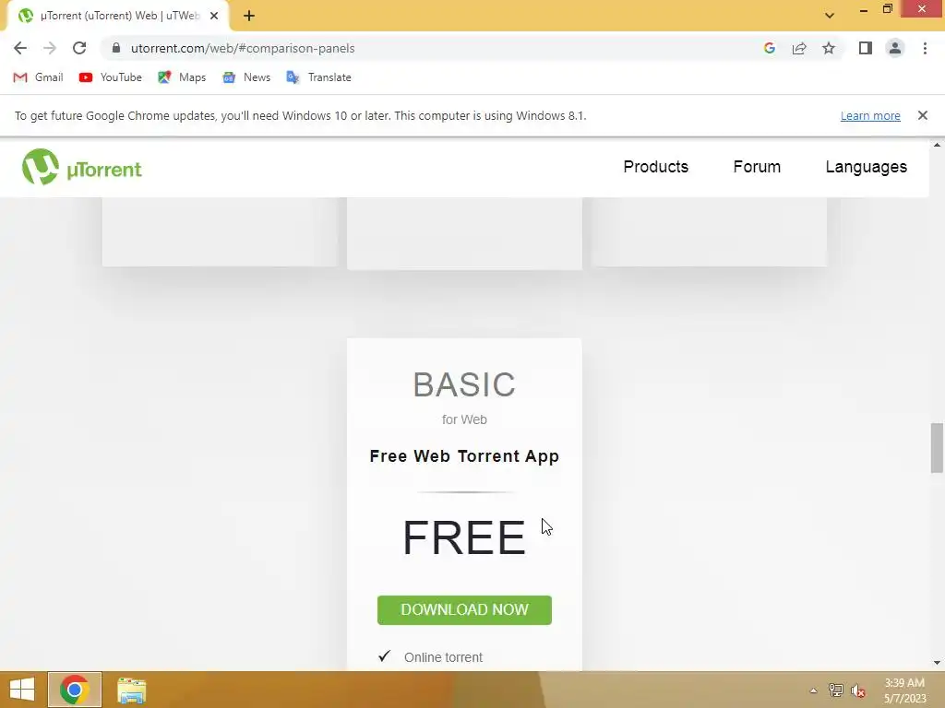Open the Languages menu
The image size is (945, 708).
(866, 167)
